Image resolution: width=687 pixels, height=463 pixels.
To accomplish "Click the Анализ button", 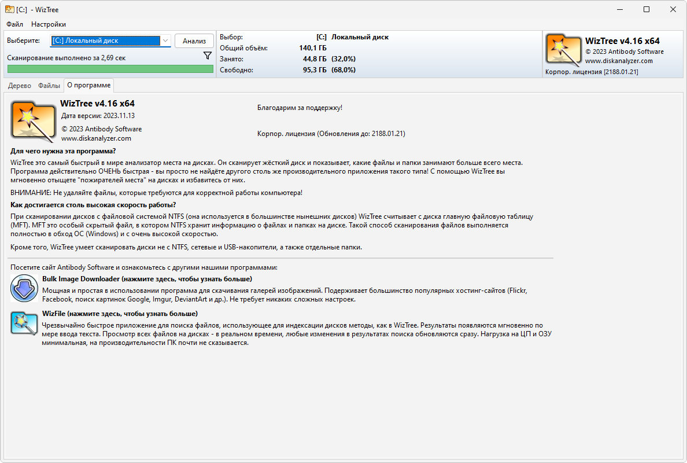I will click(x=194, y=41).
